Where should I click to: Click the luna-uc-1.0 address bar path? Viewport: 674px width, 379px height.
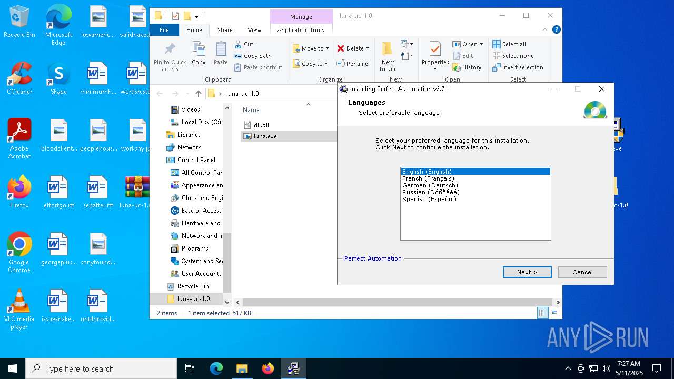click(x=242, y=94)
